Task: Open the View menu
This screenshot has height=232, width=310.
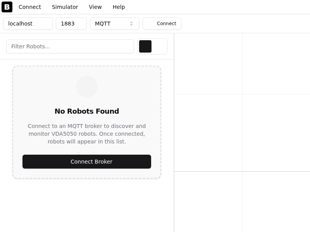Action: pos(95,7)
